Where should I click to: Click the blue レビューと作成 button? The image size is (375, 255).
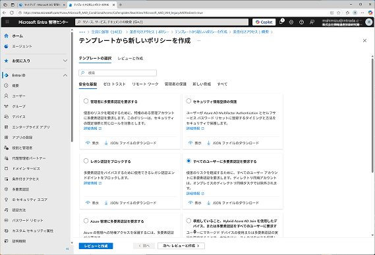coord(96,246)
